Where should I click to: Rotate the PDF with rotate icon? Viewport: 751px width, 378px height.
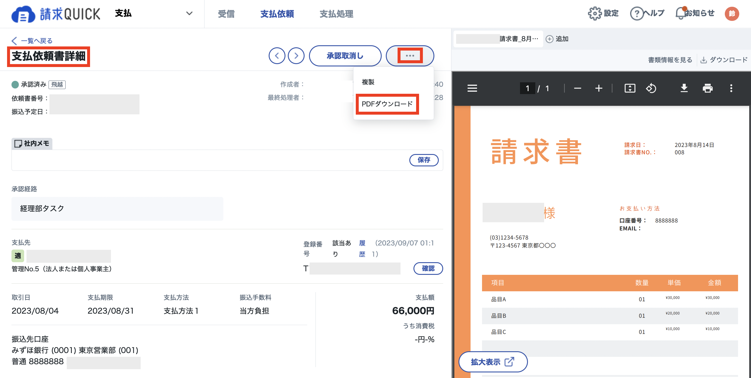tap(651, 88)
